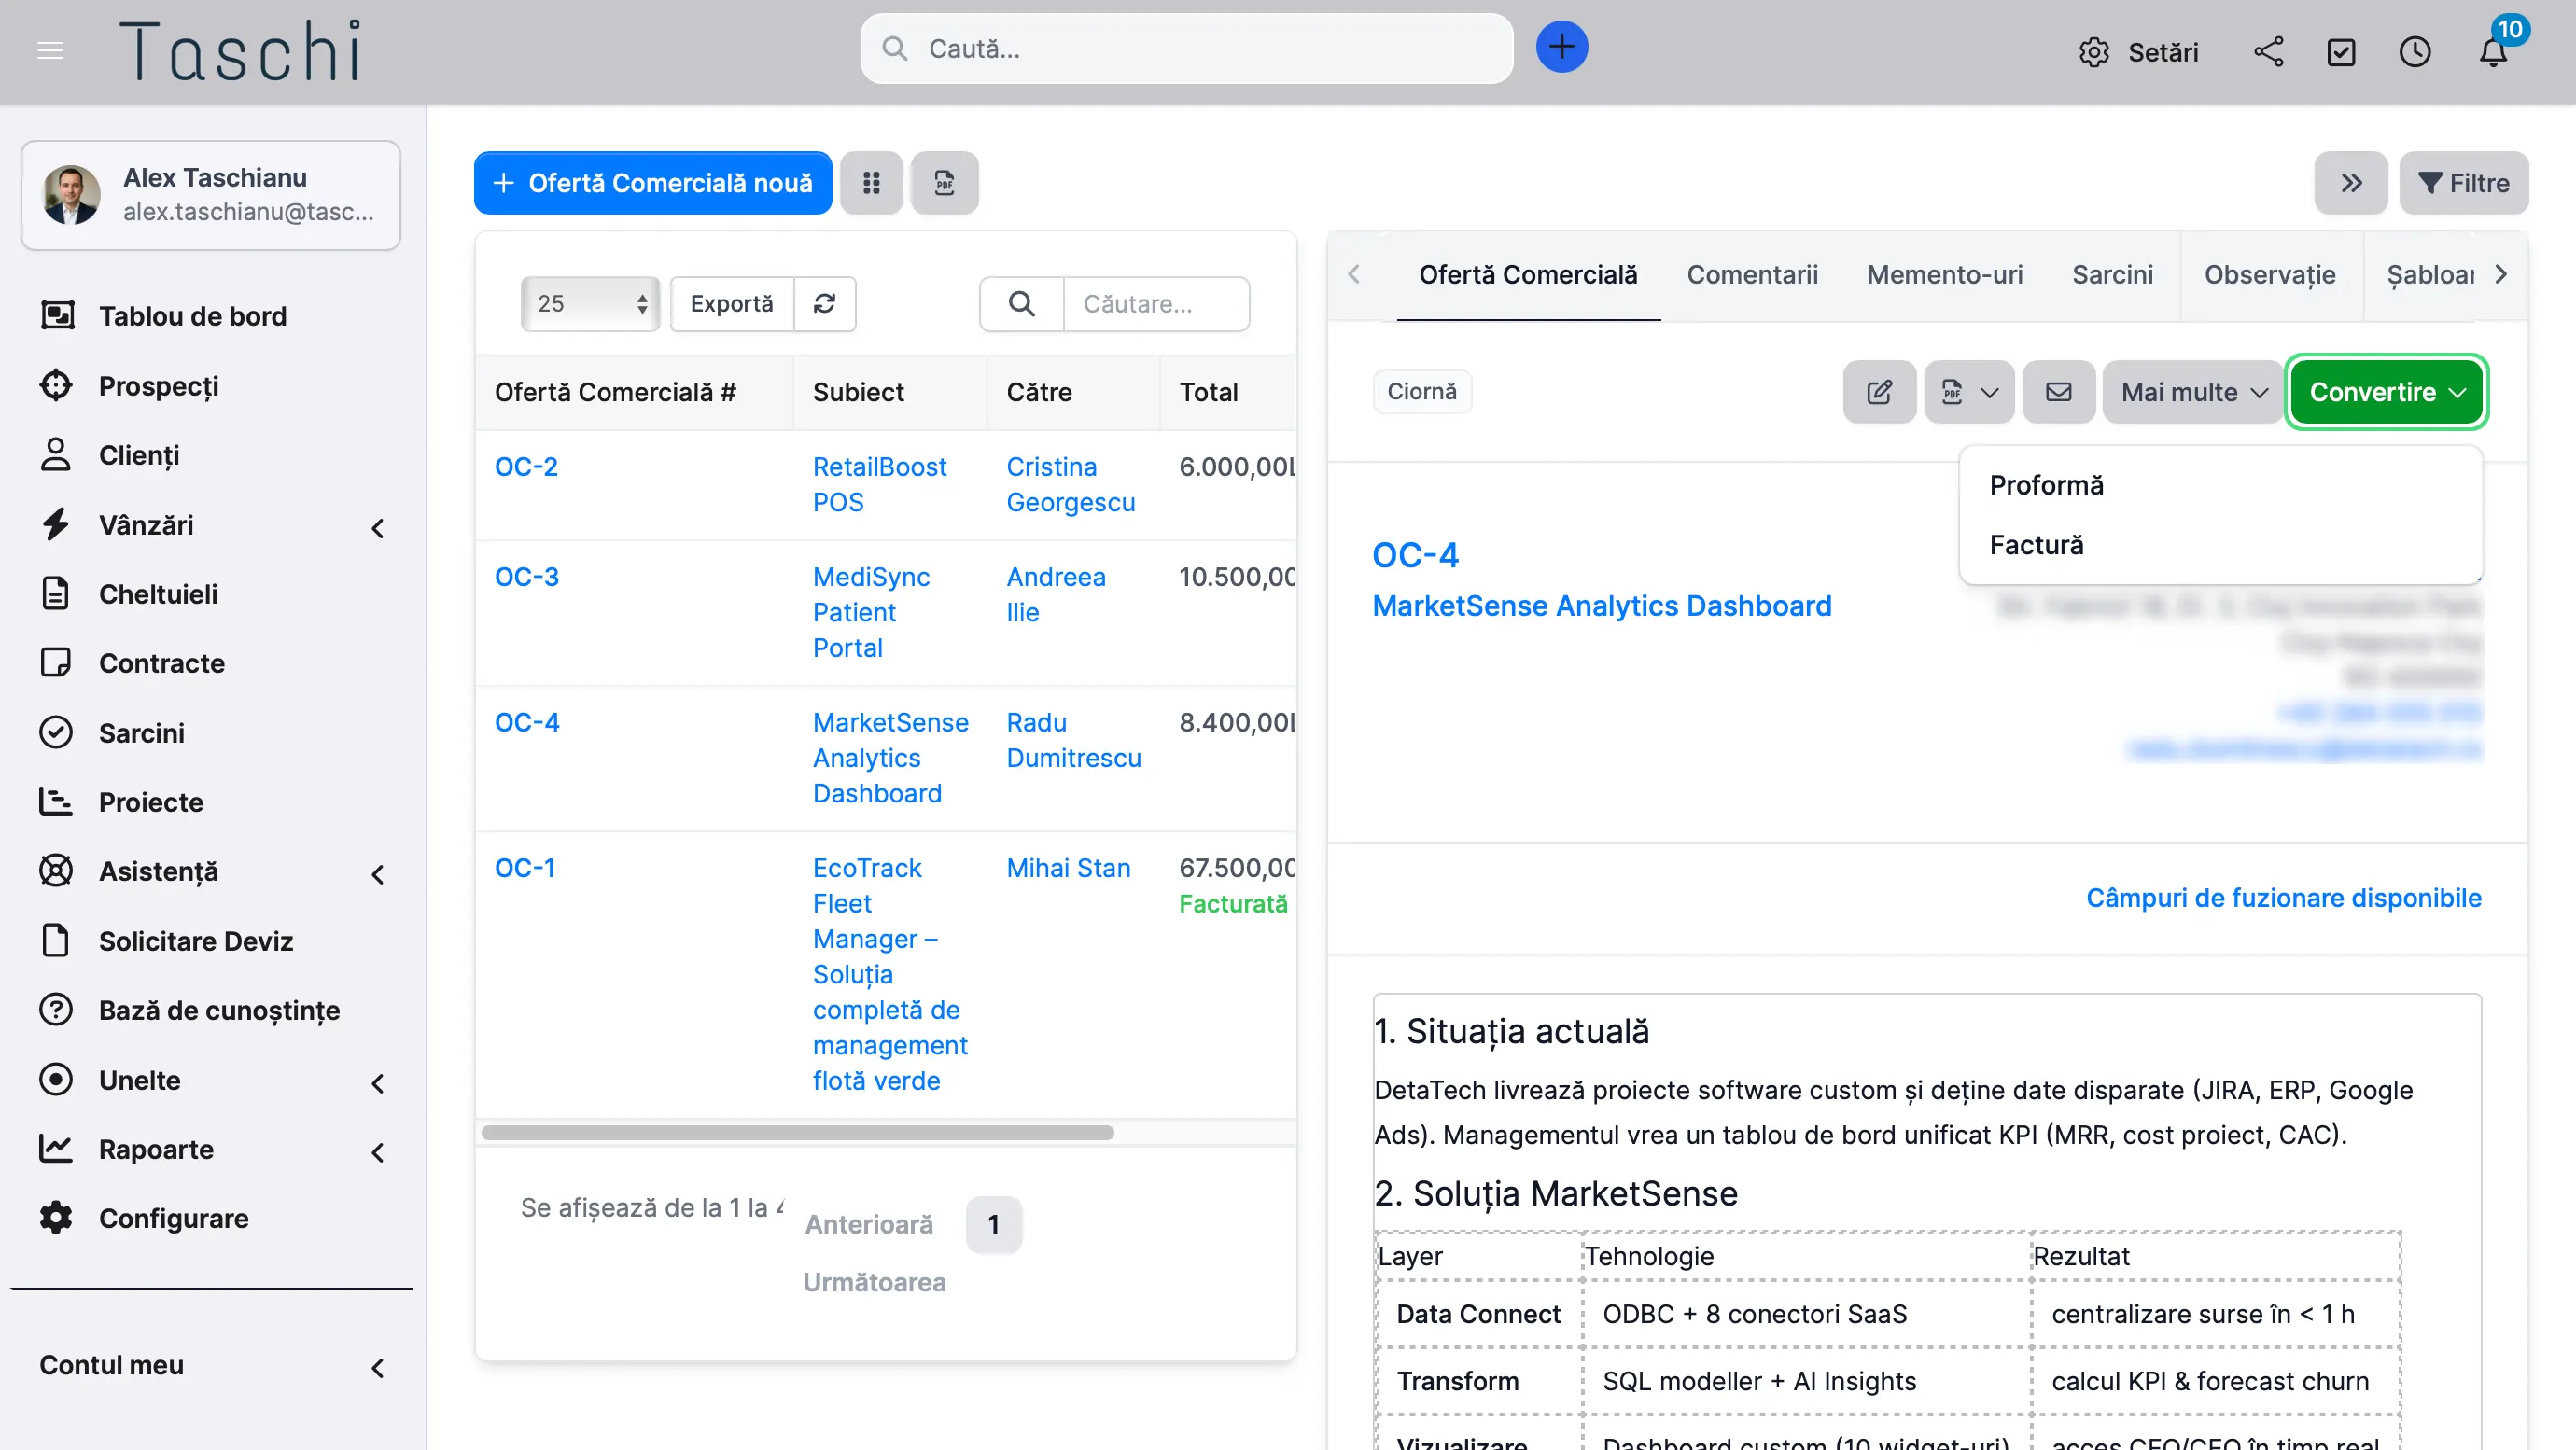2576x1450 pixels.
Task: Click the refresh table icon
Action: pyautogui.click(x=824, y=304)
